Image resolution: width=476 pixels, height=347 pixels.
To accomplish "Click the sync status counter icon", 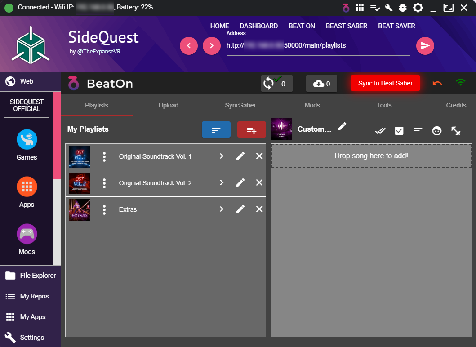I will 276,83.
